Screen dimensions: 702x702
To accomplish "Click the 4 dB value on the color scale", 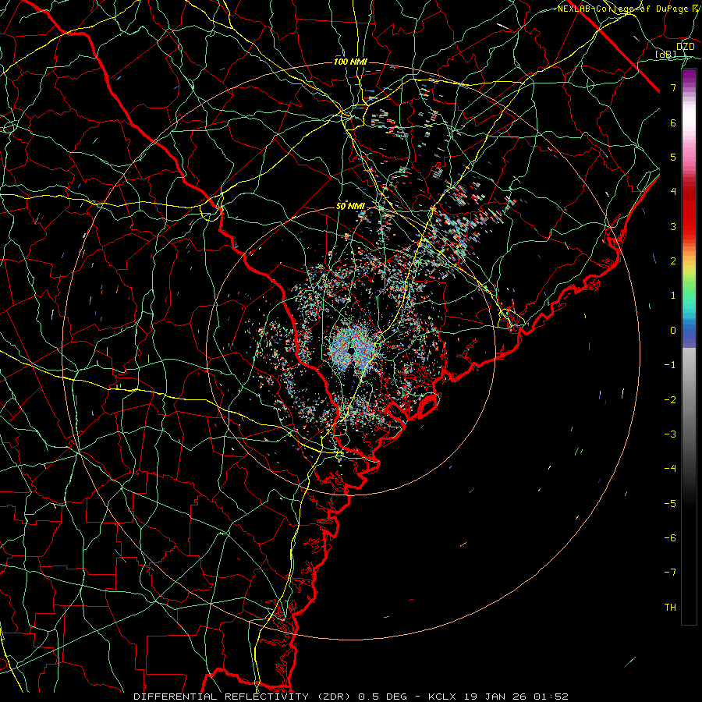I will 673,192.
